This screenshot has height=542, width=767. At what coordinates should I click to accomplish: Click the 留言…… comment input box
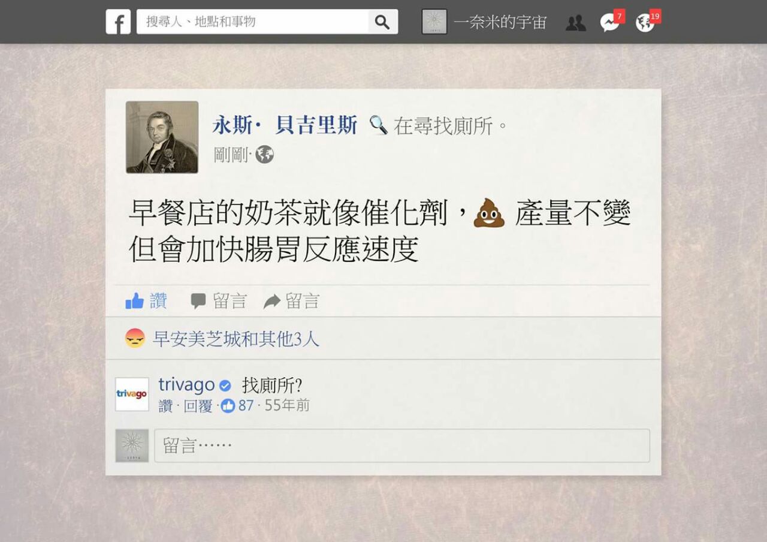pos(402,445)
